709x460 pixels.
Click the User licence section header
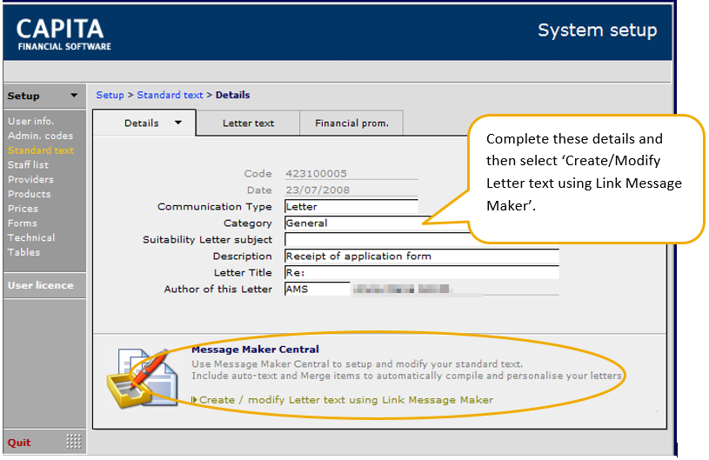coord(41,285)
